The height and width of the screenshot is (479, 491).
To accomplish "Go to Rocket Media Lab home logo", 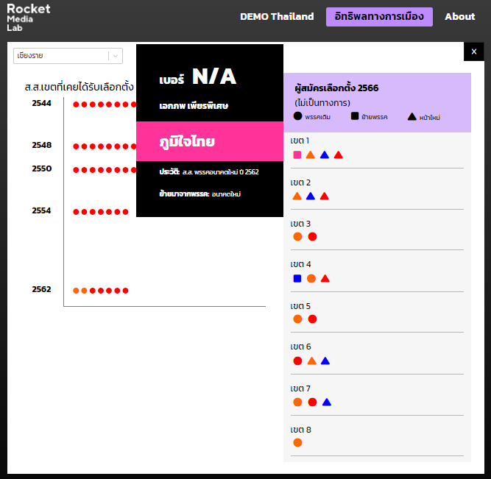I will [29, 18].
